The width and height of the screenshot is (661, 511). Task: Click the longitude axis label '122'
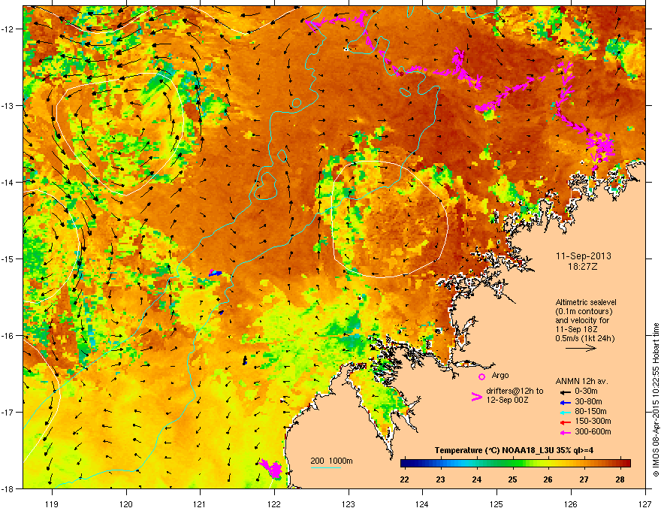pyautogui.click(x=274, y=503)
